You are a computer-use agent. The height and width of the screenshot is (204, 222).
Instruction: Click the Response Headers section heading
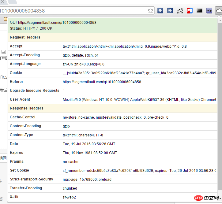pos(27,108)
